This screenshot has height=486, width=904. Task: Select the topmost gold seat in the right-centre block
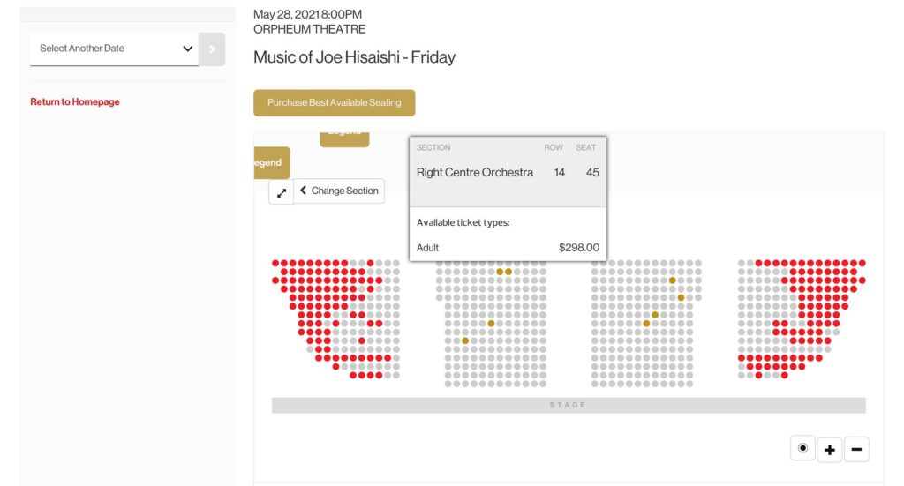point(672,280)
